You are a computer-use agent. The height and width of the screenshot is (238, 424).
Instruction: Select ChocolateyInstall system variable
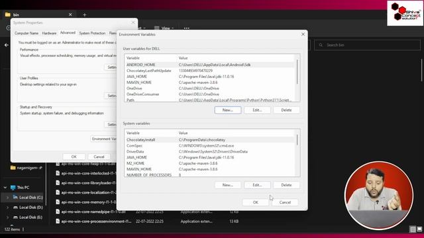210,139
